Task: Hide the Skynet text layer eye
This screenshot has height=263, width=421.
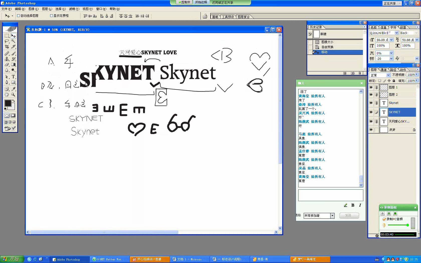Action: pyautogui.click(x=371, y=103)
